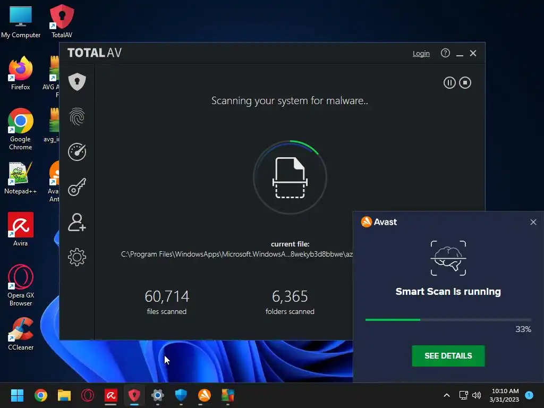
Task: Open Avira desktop shortcut
Action: tap(21, 229)
